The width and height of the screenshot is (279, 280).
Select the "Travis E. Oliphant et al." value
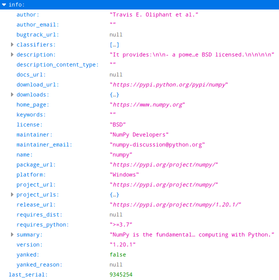(x=154, y=14)
